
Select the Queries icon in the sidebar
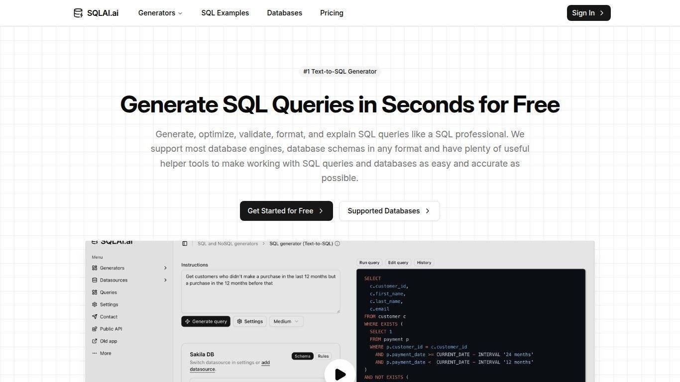coord(95,292)
